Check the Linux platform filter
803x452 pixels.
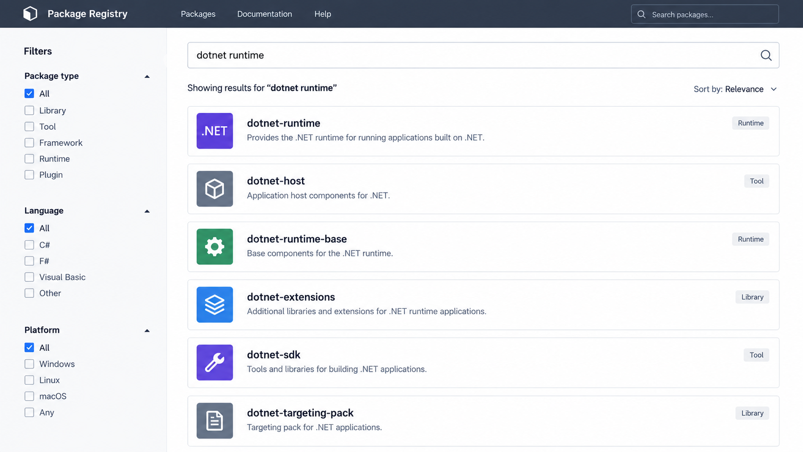29,380
